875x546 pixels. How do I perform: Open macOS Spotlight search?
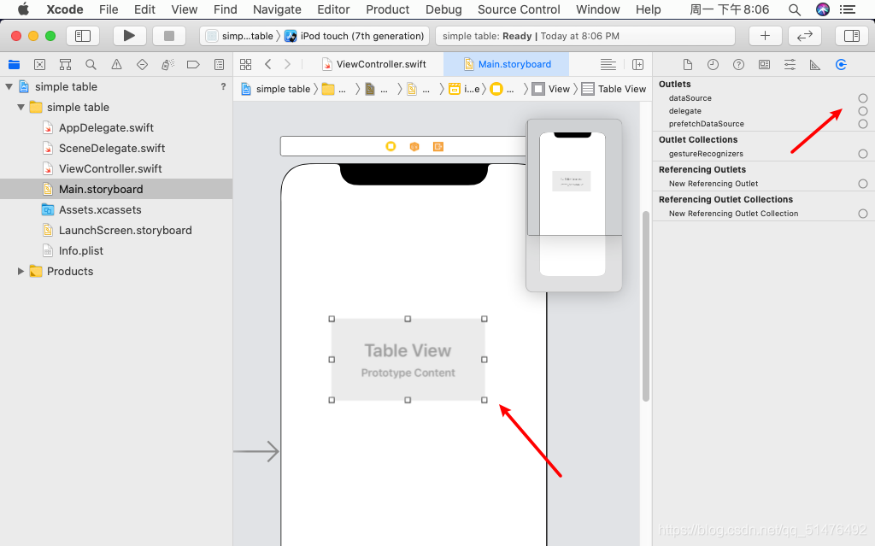pos(794,9)
